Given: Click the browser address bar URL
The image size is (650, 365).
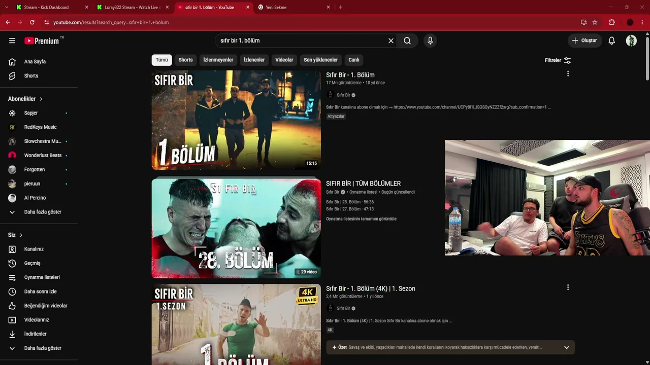Looking at the screenshot, I should 111,22.
